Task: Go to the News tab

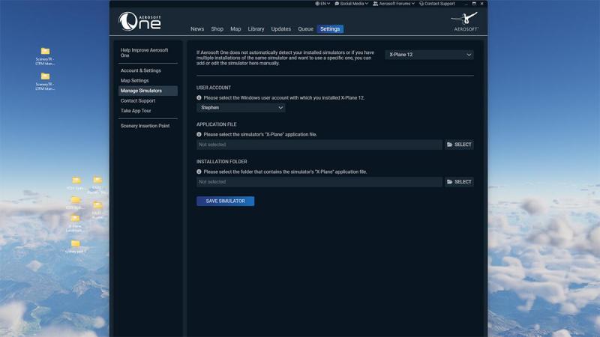Action: (197, 29)
